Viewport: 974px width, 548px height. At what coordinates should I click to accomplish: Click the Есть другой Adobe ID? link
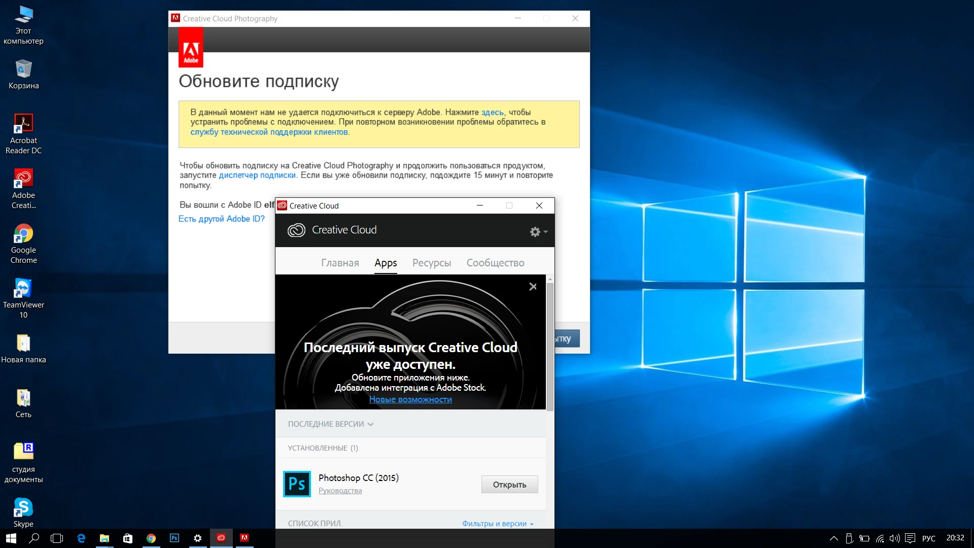pyautogui.click(x=221, y=219)
